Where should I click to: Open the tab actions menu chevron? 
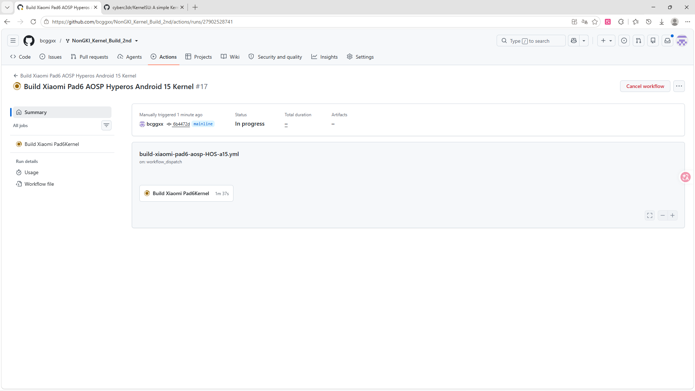[7, 7]
